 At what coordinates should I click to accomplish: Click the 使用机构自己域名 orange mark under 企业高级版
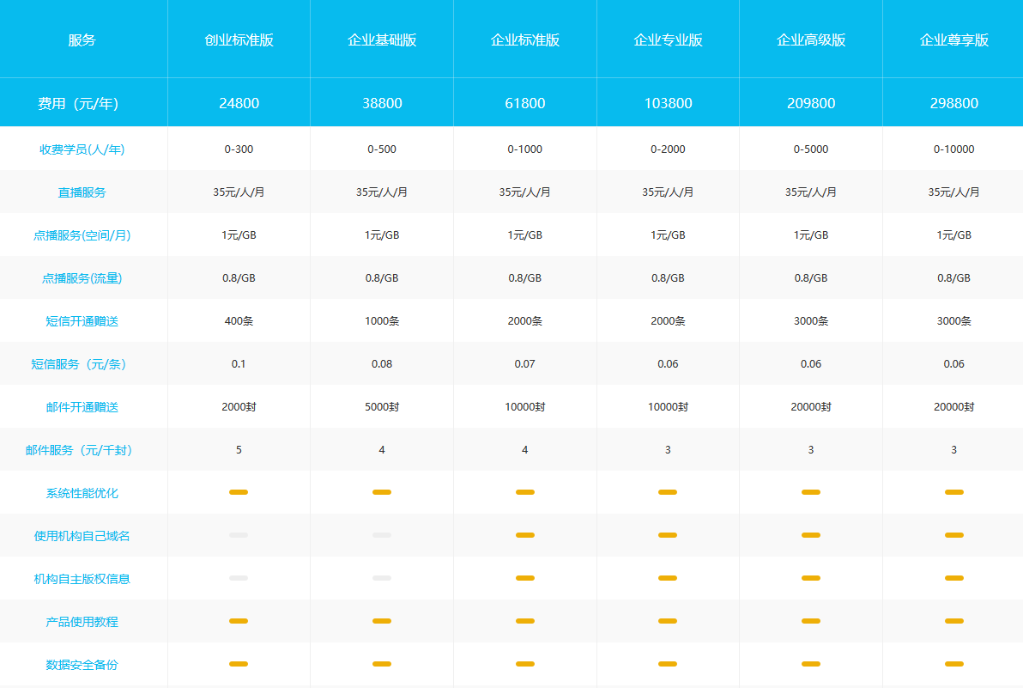811,535
